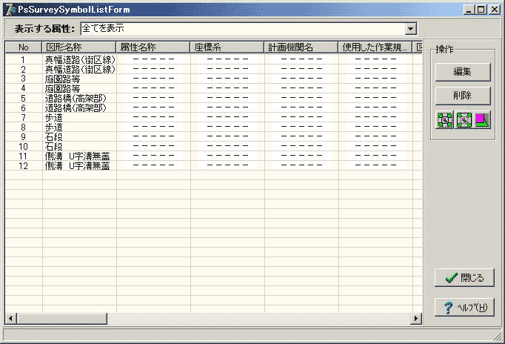Sort by the No column header
This screenshot has height=344, width=505.
pos(24,47)
